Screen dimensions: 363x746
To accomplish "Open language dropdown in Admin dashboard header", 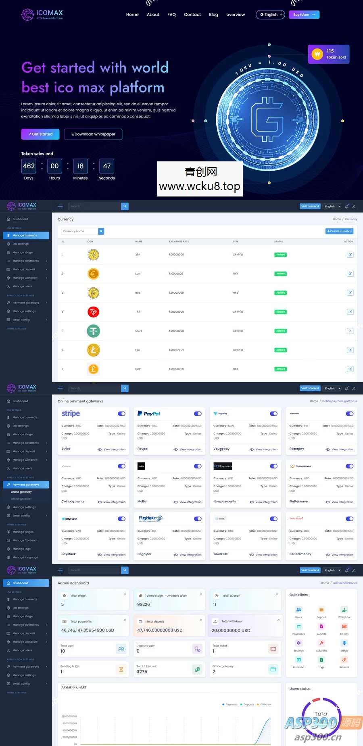I will (x=333, y=570).
